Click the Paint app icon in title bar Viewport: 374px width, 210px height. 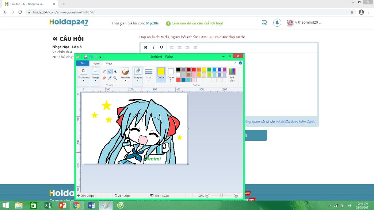[x=78, y=57]
